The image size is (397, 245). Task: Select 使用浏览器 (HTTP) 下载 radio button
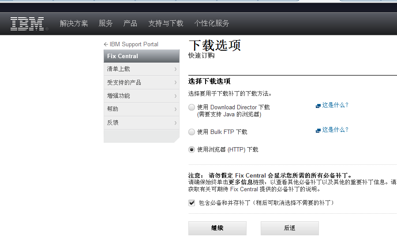pyautogui.click(x=192, y=150)
